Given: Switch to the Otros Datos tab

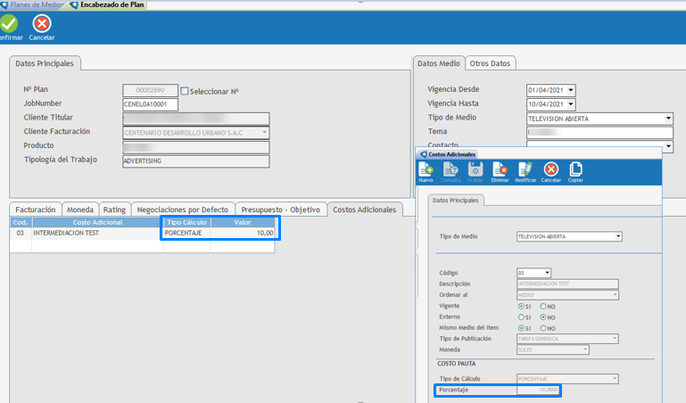Looking at the screenshot, I should [x=490, y=63].
